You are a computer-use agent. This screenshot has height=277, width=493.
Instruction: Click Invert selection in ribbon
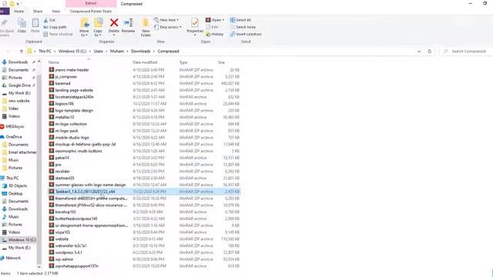[246, 34]
